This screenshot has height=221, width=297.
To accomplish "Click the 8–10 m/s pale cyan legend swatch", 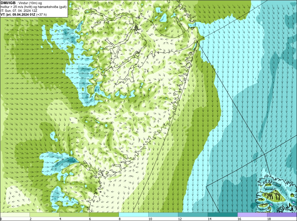I will (134, 215).
